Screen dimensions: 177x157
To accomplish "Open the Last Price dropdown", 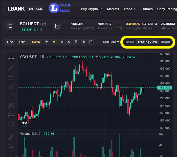I will [x=111, y=42].
